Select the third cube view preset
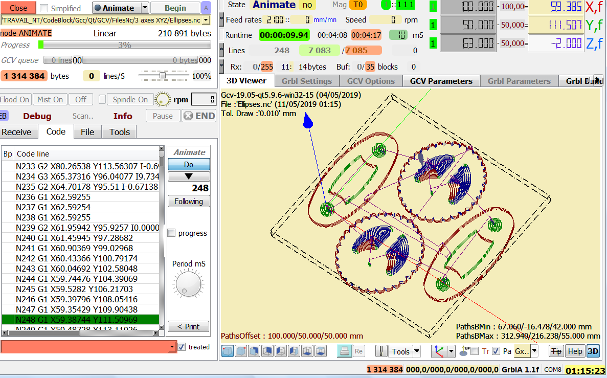The width and height of the screenshot is (607, 378). tap(254, 351)
